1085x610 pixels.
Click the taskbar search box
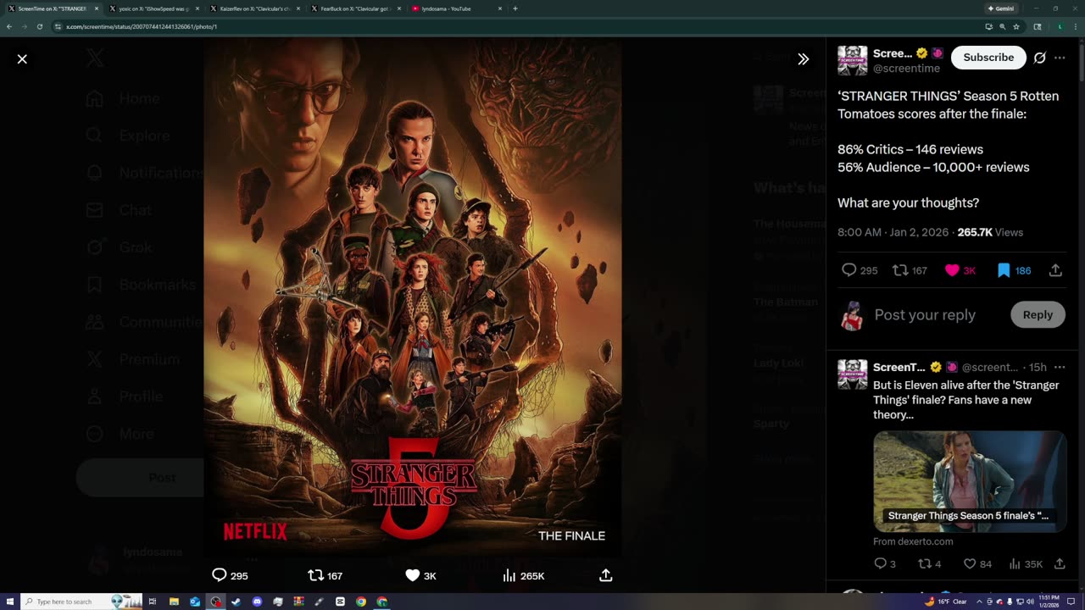click(81, 602)
